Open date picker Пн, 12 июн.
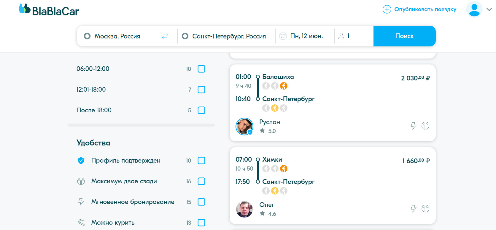The height and width of the screenshot is (230, 496). click(305, 36)
